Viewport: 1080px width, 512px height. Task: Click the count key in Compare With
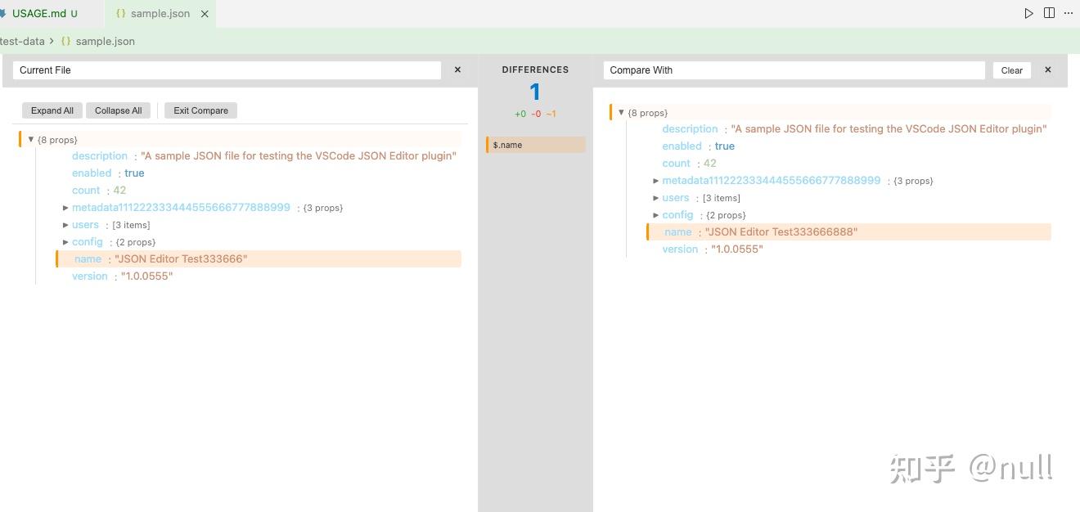[677, 164]
